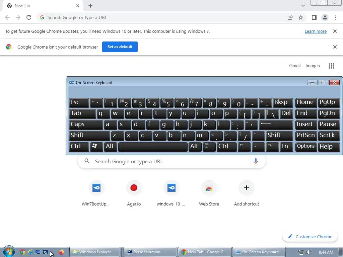Viewport: 343px width, 257px height.
Task: Switch to On-Screen Keyboard taskbar button
Action: coord(259,252)
